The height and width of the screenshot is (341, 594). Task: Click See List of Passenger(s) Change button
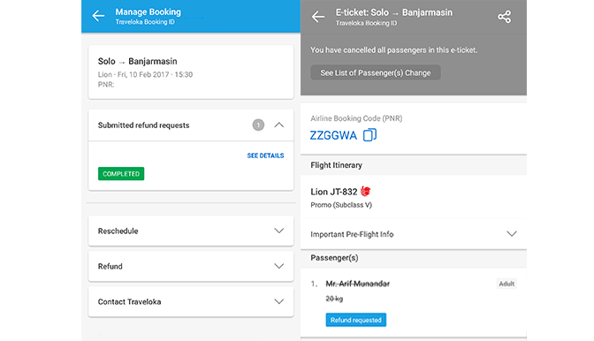coord(376,72)
